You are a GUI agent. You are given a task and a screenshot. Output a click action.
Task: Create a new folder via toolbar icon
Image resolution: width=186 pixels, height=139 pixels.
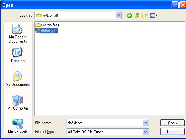coord(145,15)
